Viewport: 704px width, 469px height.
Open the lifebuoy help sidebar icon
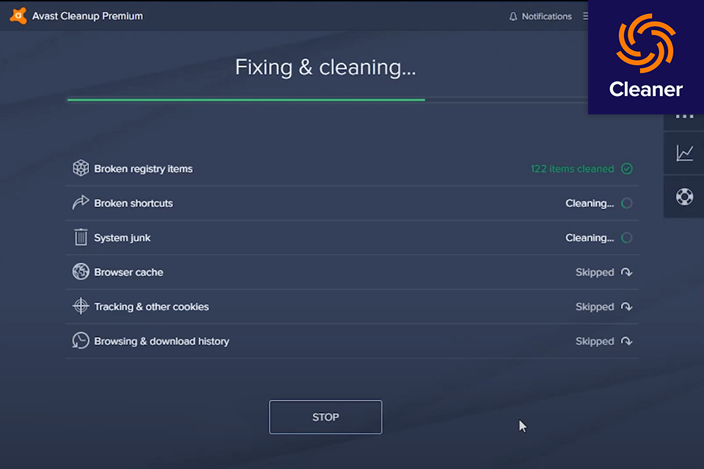684,196
